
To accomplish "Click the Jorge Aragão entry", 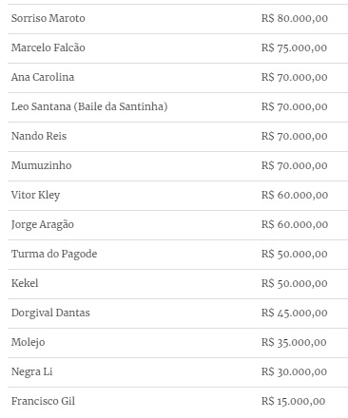I will (x=43, y=225).
